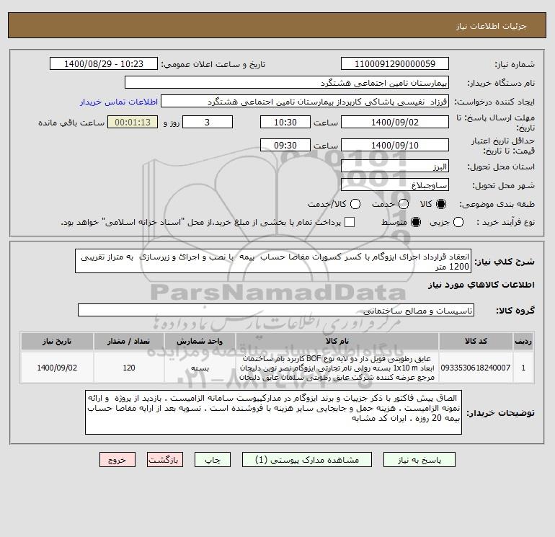Click product code 093353061824​0007 cell
This screenshot has width=555, height=537.
[x=476, y=368]
